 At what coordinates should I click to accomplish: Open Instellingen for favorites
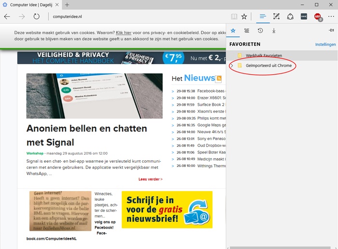(325, 44)
